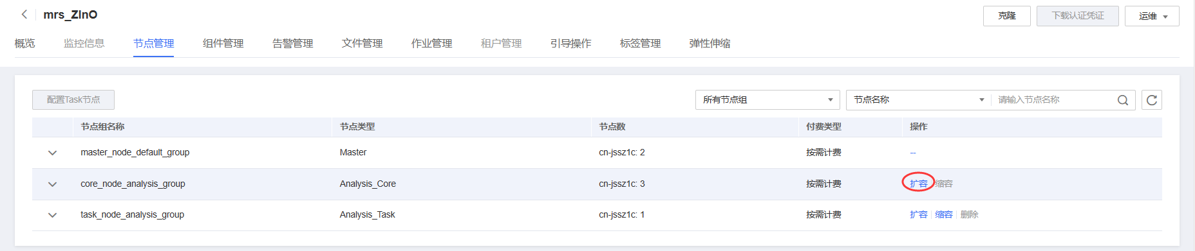Viewport: 1195px width, 251px height.
Task: Open the 告警管理 tab
Action: 293,44
